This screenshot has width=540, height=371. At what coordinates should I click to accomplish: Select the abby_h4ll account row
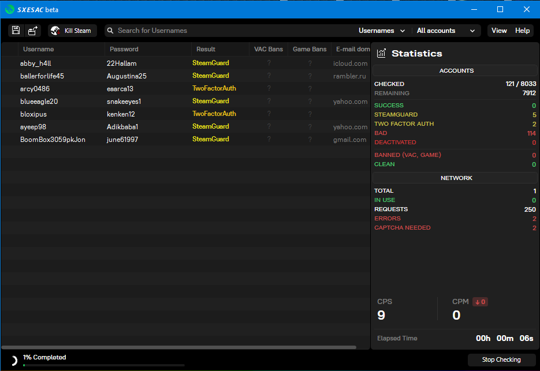[x=185, y=63]
